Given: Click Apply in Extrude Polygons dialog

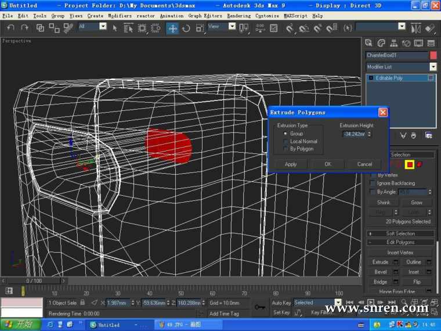Looking at the screenshot, I should (x=291, y=164).
